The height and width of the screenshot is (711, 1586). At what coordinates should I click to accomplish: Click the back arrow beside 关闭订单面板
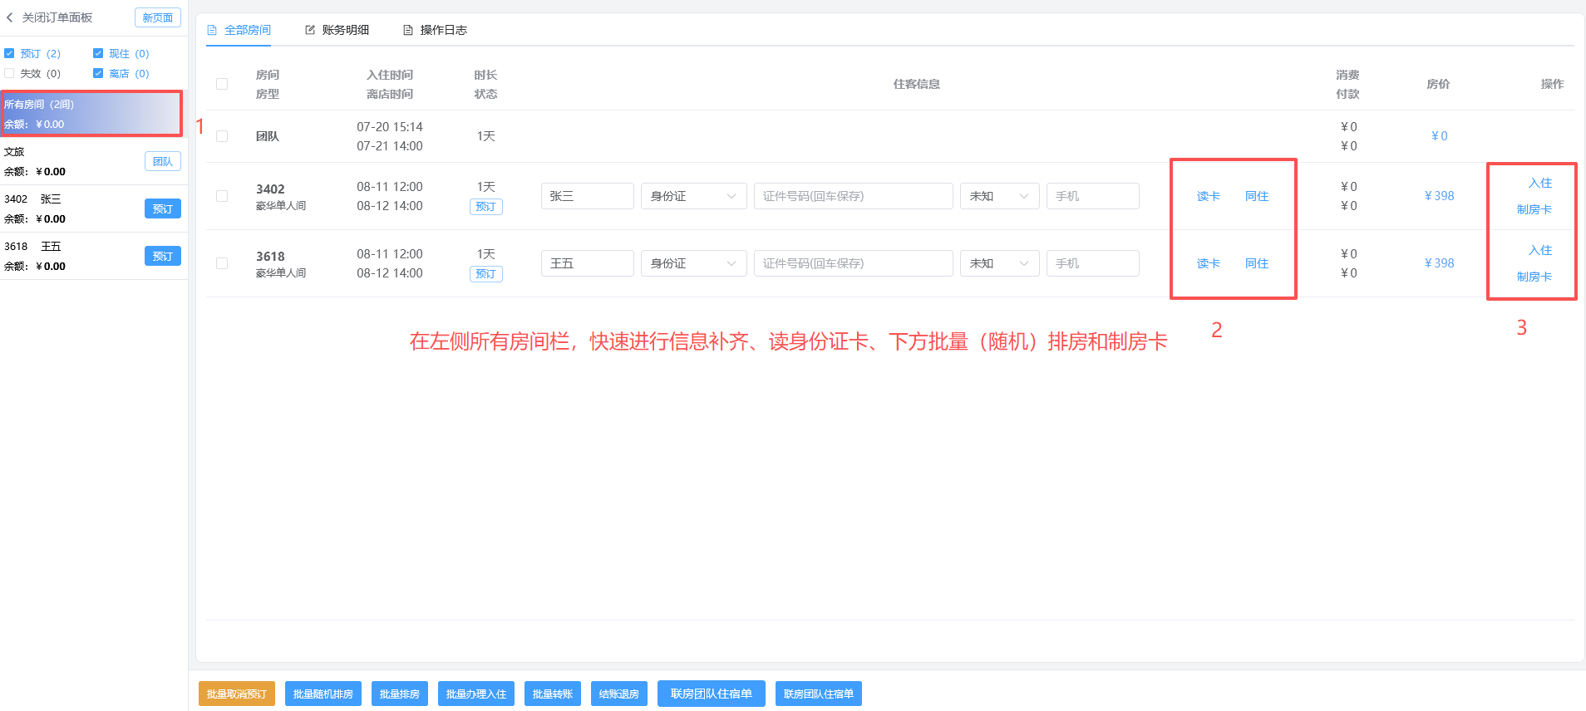pos(9,17)
